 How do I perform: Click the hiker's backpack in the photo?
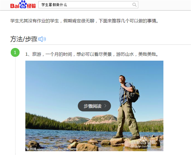point(134,93)
